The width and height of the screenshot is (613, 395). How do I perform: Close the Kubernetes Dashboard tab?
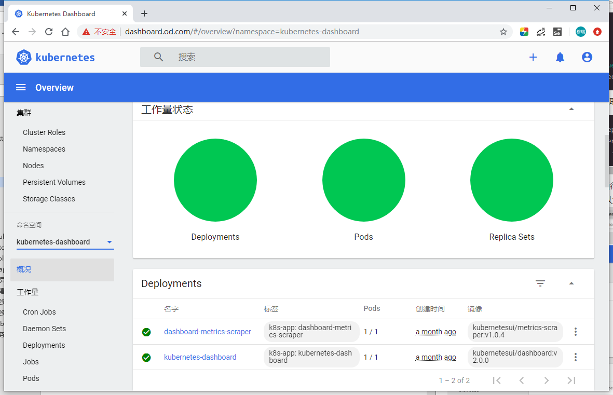(x=125, y=13)
